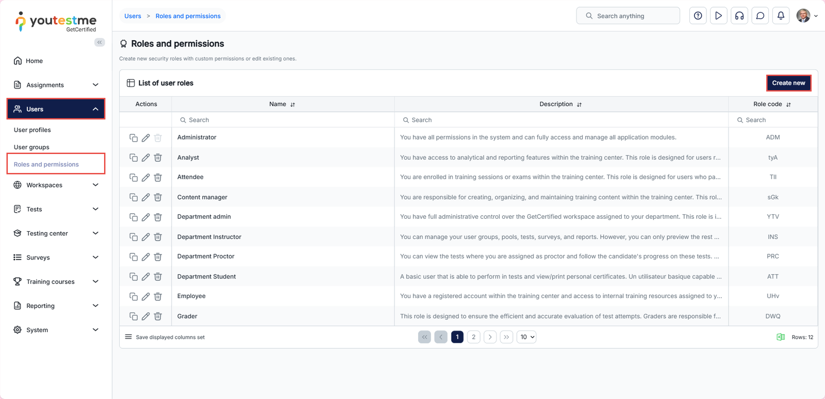Click the Employee role name
Viewport: 825px width, 399px height.
tap(191, 296)
